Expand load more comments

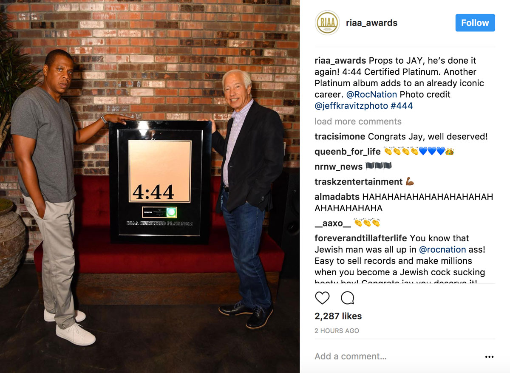(x=358, y=122)
